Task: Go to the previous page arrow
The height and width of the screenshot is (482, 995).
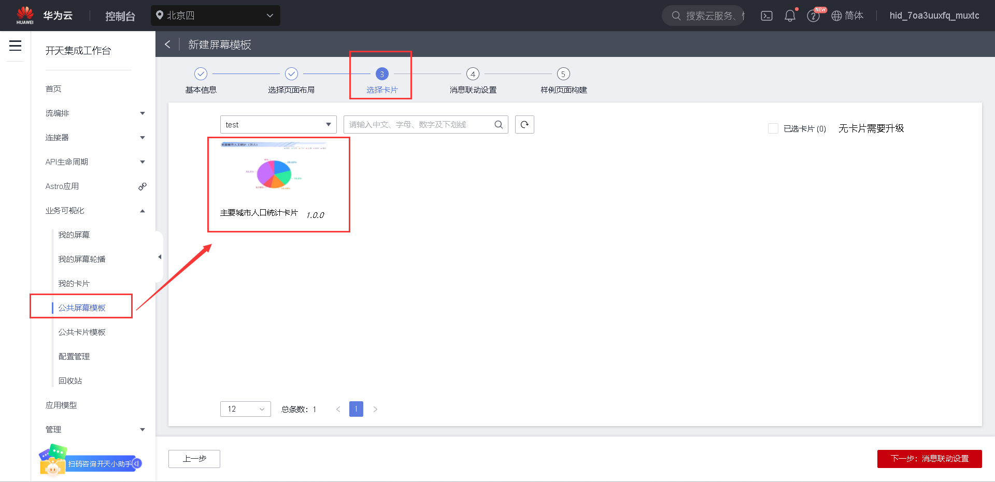Action: point(338,409)
